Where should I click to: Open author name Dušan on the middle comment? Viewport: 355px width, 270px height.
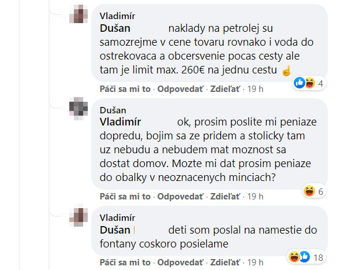pos(113,110)
